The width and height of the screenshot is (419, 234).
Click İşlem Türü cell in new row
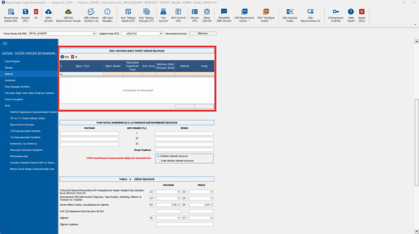(83, 74)
